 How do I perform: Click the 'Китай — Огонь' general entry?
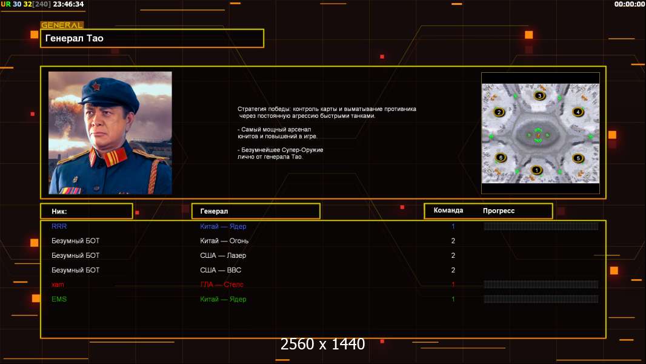click(x=224, y=241)
